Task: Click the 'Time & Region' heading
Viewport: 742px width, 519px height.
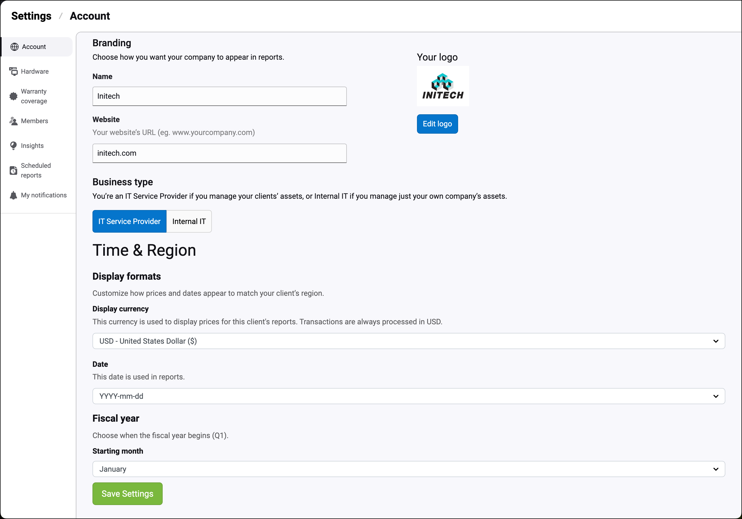Action: 144,250
